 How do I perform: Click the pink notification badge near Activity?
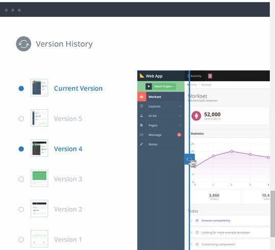pos(210,76)
